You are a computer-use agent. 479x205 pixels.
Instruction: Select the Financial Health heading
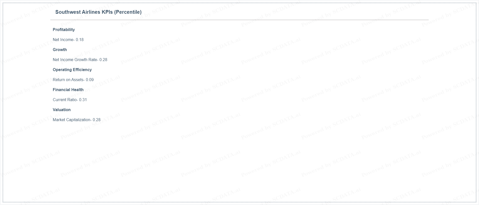pos(68,90)
